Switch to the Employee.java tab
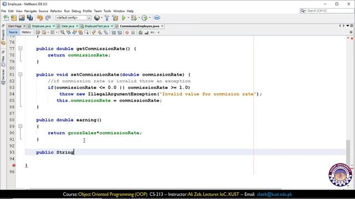Image resolution: width=355 pixels, height=199 pixels. 42,26
